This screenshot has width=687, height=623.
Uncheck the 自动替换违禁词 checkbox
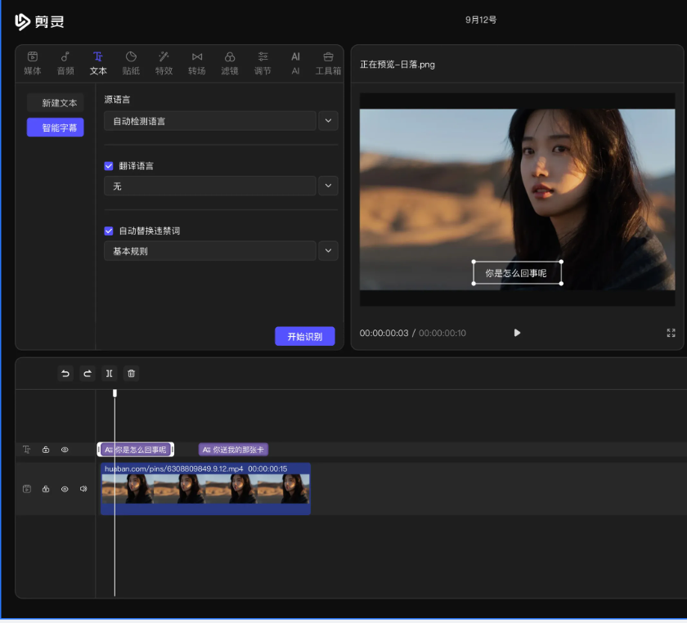click(109, 231)
